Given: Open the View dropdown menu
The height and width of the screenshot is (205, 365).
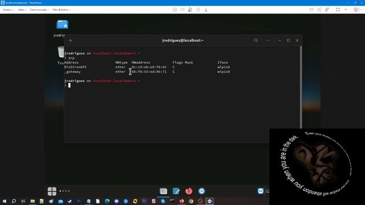Looking at the screenshot, I should [22, 10].
